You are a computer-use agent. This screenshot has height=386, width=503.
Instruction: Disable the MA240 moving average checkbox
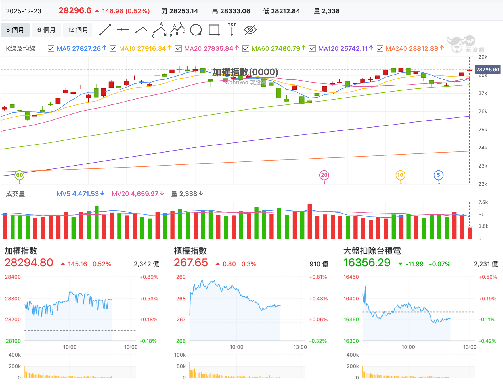[x=380, y=48]
